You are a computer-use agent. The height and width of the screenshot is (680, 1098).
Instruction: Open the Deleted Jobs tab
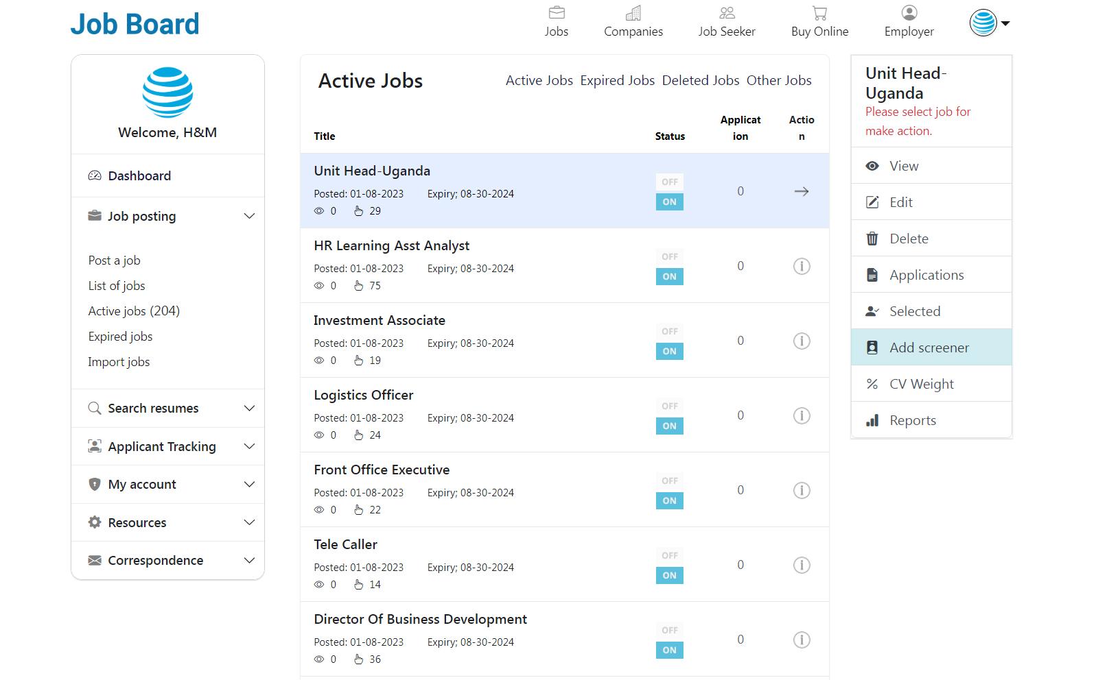coord(700,80)
